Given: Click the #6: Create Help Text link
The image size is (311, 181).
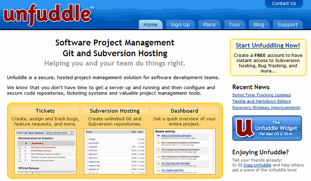Looking at the screenshot, I should (172, 170).
